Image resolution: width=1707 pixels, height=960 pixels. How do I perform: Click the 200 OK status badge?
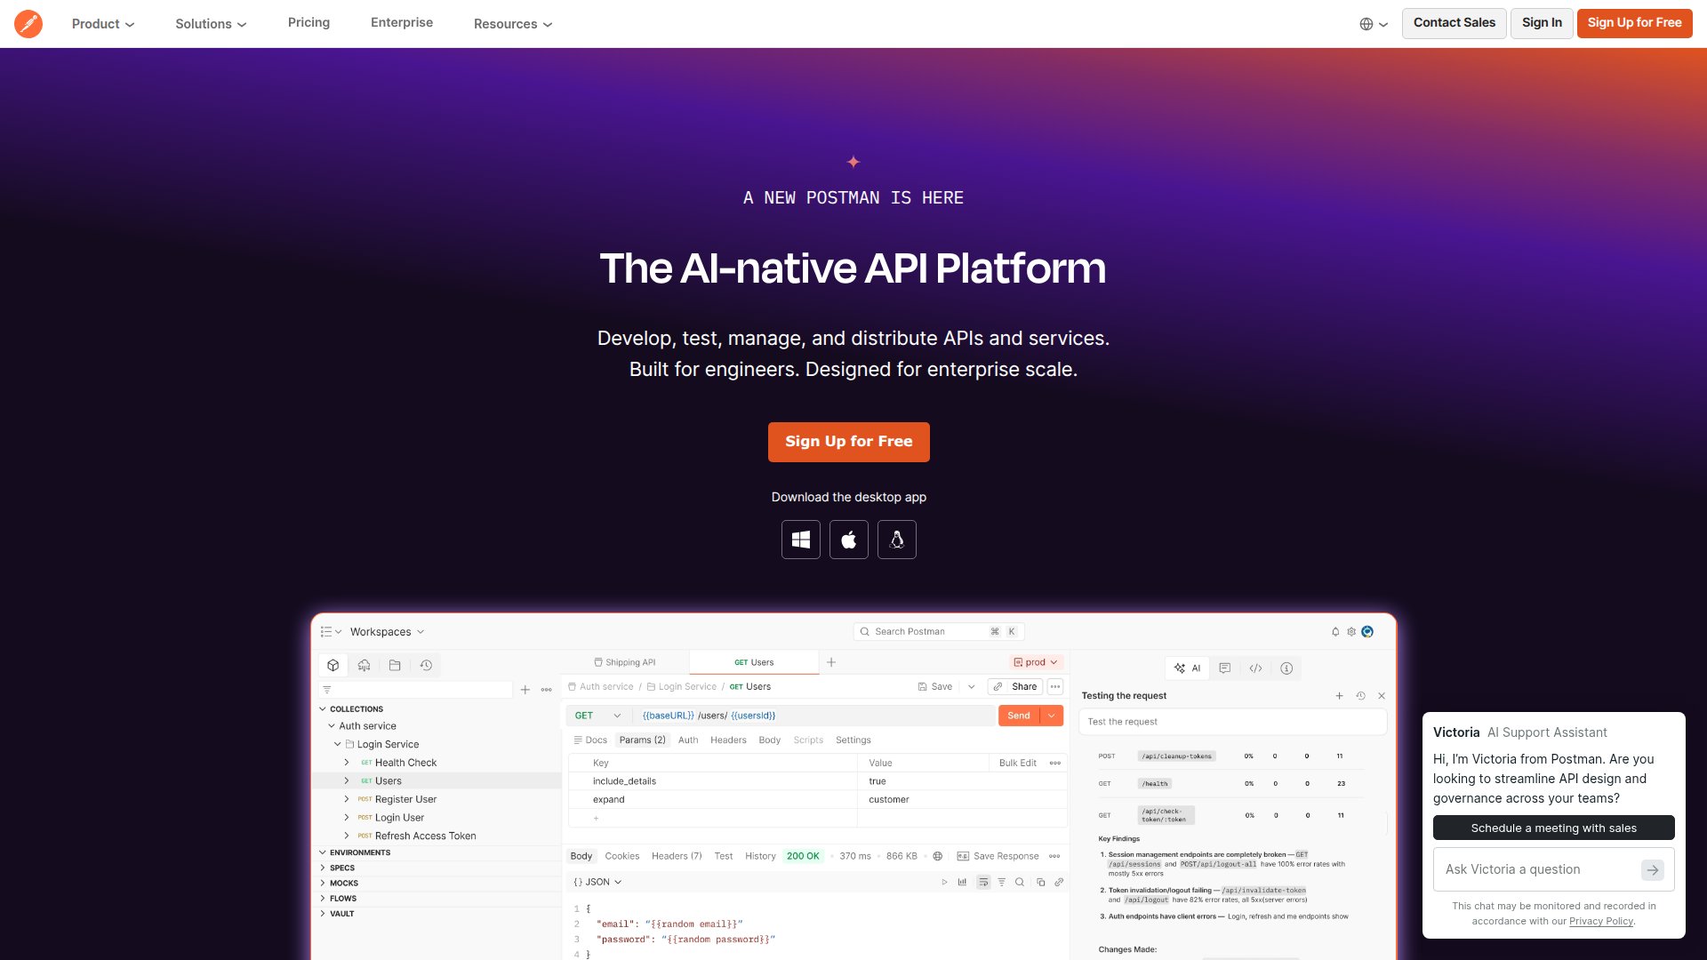click(803, 856)
